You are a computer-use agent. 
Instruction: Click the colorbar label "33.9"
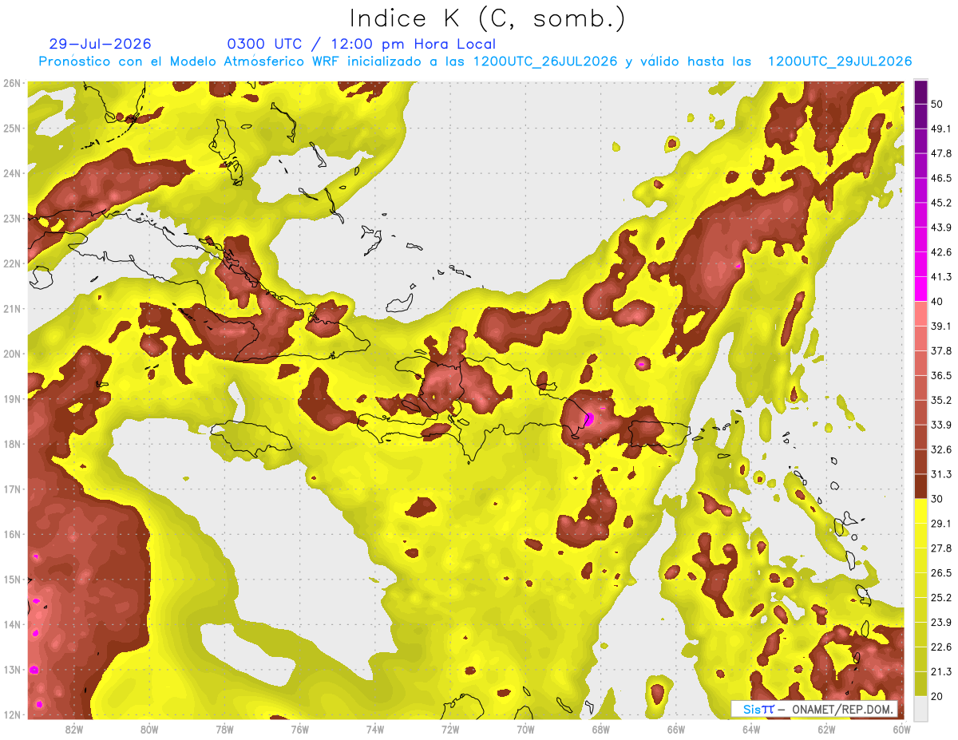click(x=940, y=425)
